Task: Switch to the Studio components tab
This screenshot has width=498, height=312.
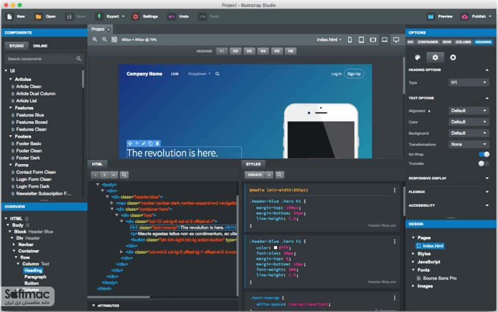Action: click(17, 46)
